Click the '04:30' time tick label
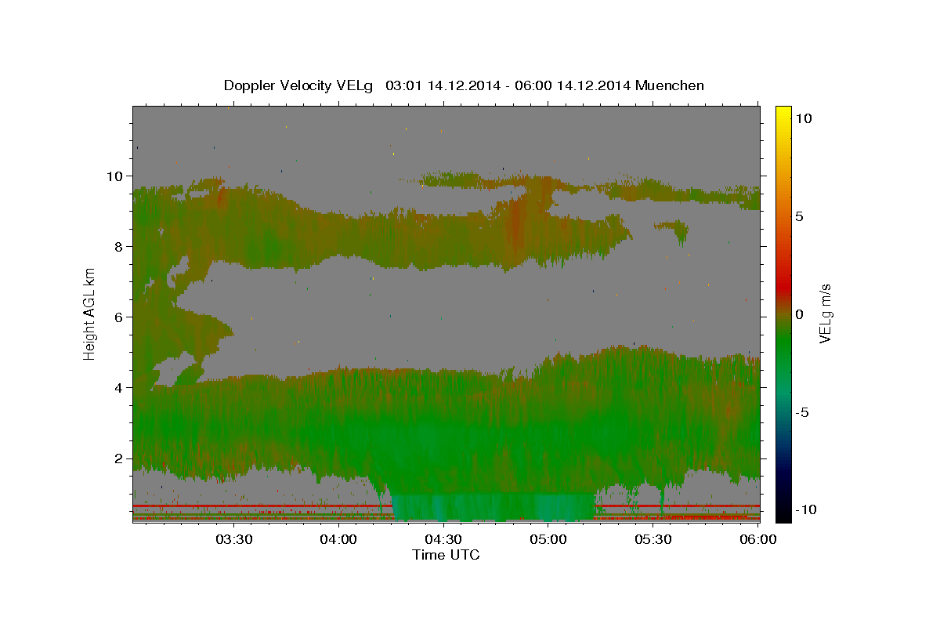 [443, 540]
